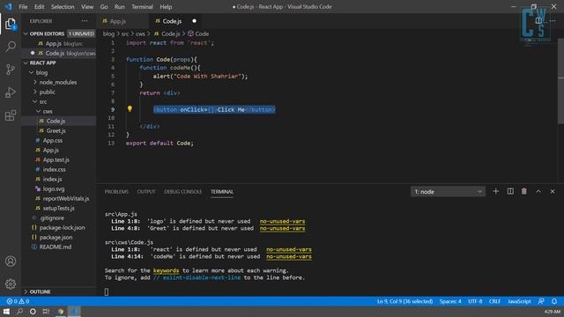Screen dimensions: 564x317
Task: Change language mode JavaScript in status bar
Action: click(x=519, y=301)
